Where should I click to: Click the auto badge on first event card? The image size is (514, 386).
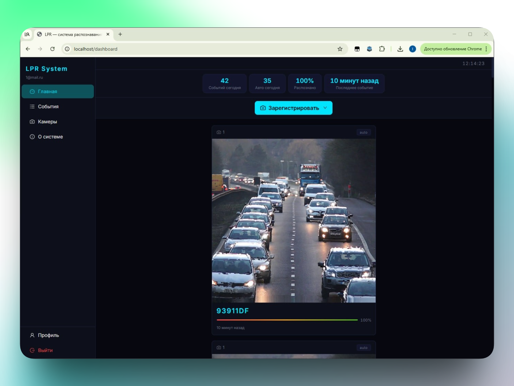pos(363,132)
